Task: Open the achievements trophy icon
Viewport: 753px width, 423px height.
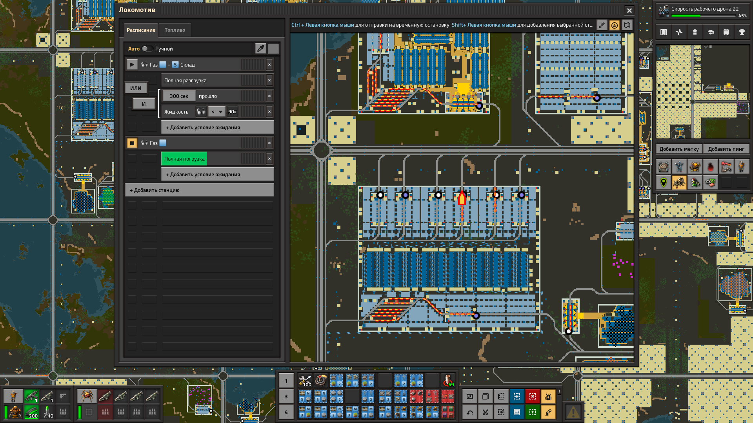Action: click(x=742, y=32)
